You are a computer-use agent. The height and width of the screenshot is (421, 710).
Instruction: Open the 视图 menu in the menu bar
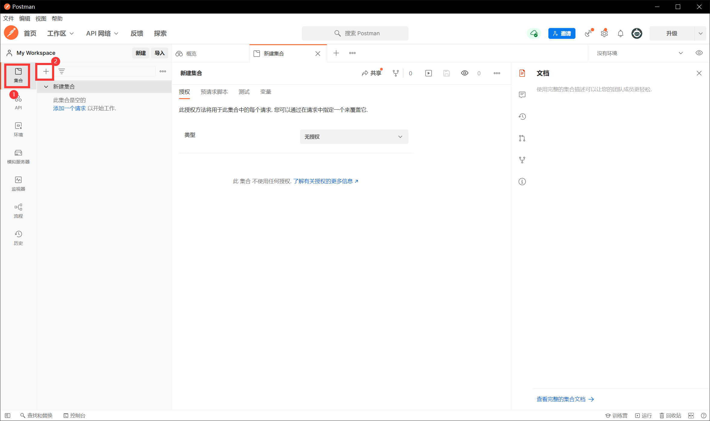(41, 19)
